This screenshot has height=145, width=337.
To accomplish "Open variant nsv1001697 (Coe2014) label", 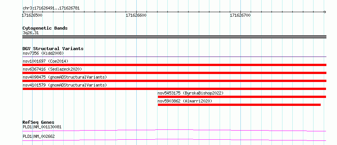I will [x=45, y=61].
